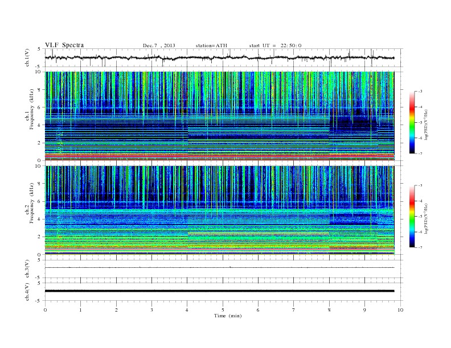This screenshot has height=348, width=451.
Task: Click the ch.2 color scale bar
Action: 412,217
